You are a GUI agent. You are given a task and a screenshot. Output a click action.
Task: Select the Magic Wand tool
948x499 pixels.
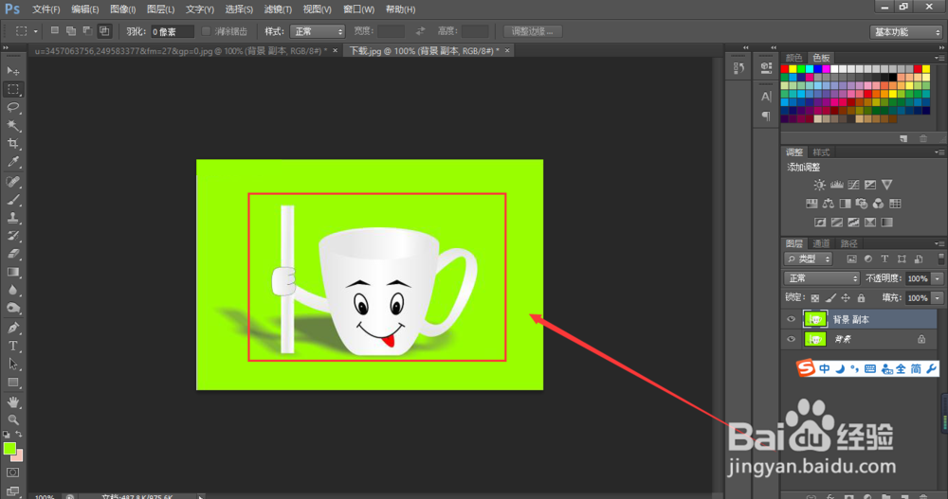12,126
